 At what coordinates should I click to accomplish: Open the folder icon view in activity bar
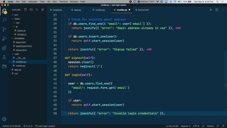click(4, 66)
